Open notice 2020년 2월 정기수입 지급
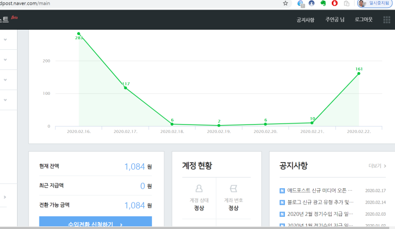The image size is (395, 229). click(x=320, y=214)
